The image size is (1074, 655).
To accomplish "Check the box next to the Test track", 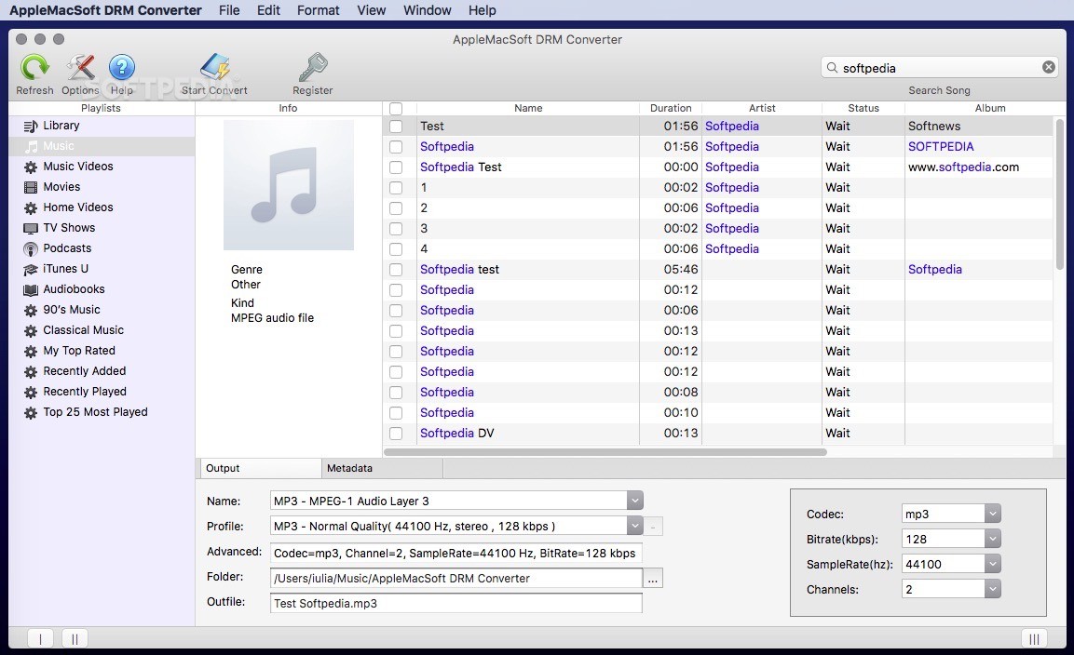I will tap(397, 126).
